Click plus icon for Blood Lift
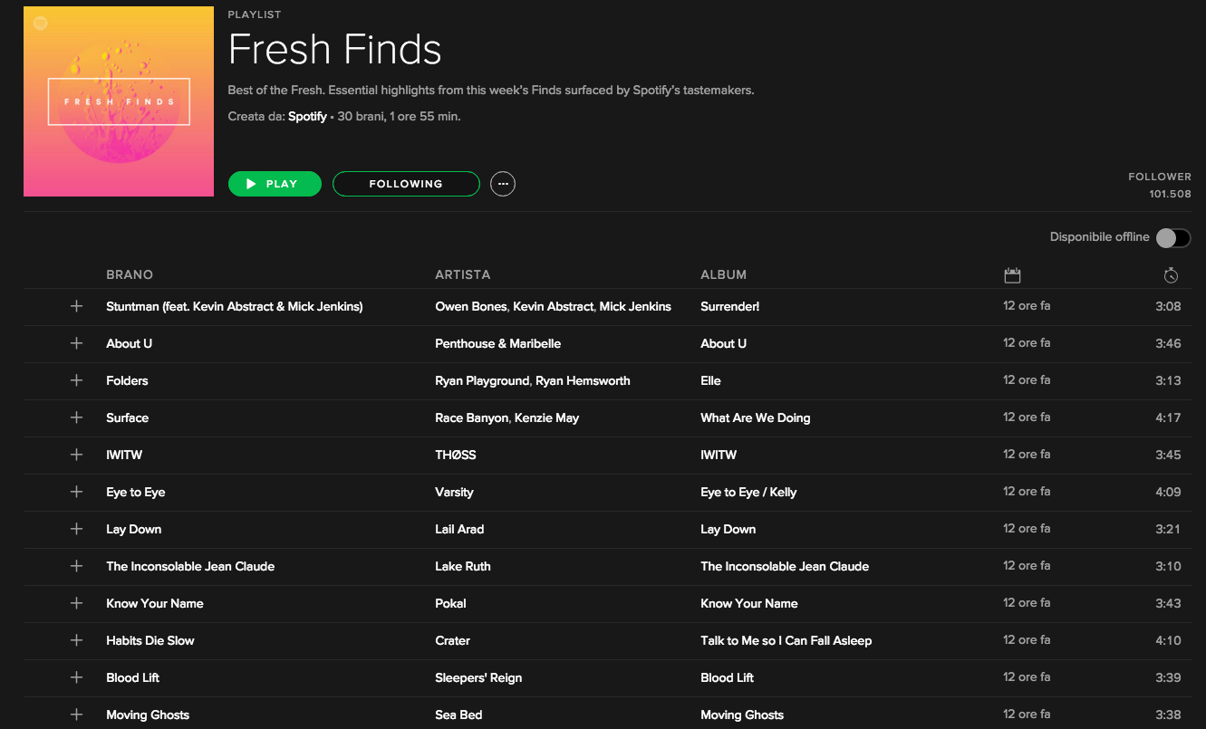Screen dimensions: 1206x729 pyautogui.click(x=76, y=677)
